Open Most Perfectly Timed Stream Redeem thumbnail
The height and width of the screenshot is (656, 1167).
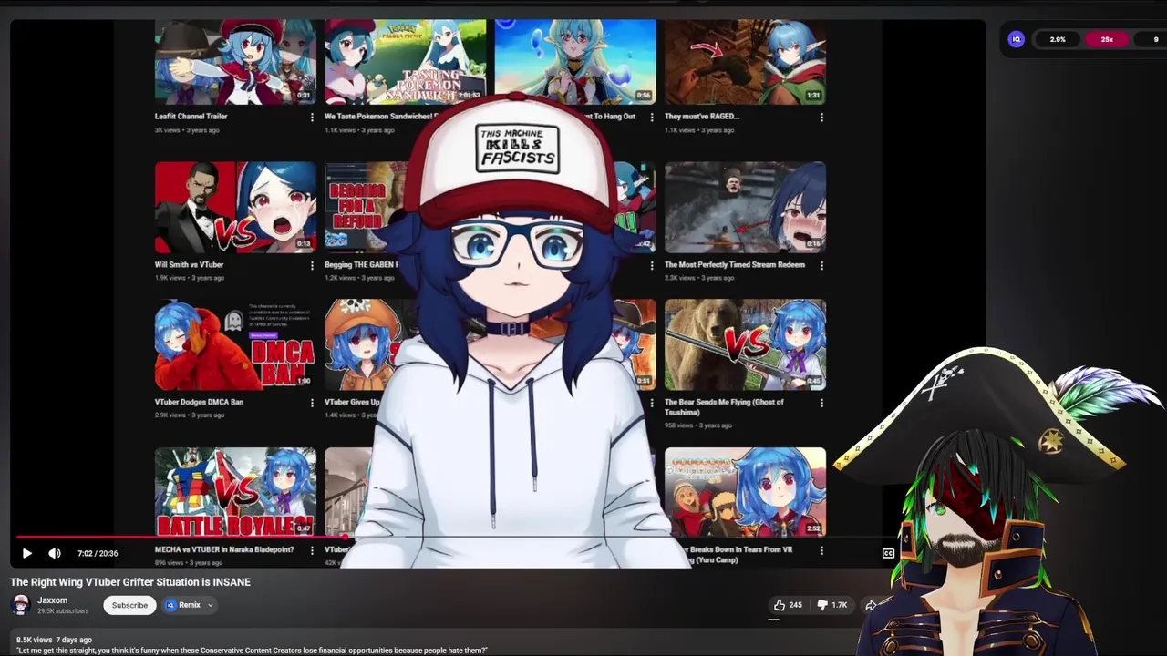tap(745, 208)
